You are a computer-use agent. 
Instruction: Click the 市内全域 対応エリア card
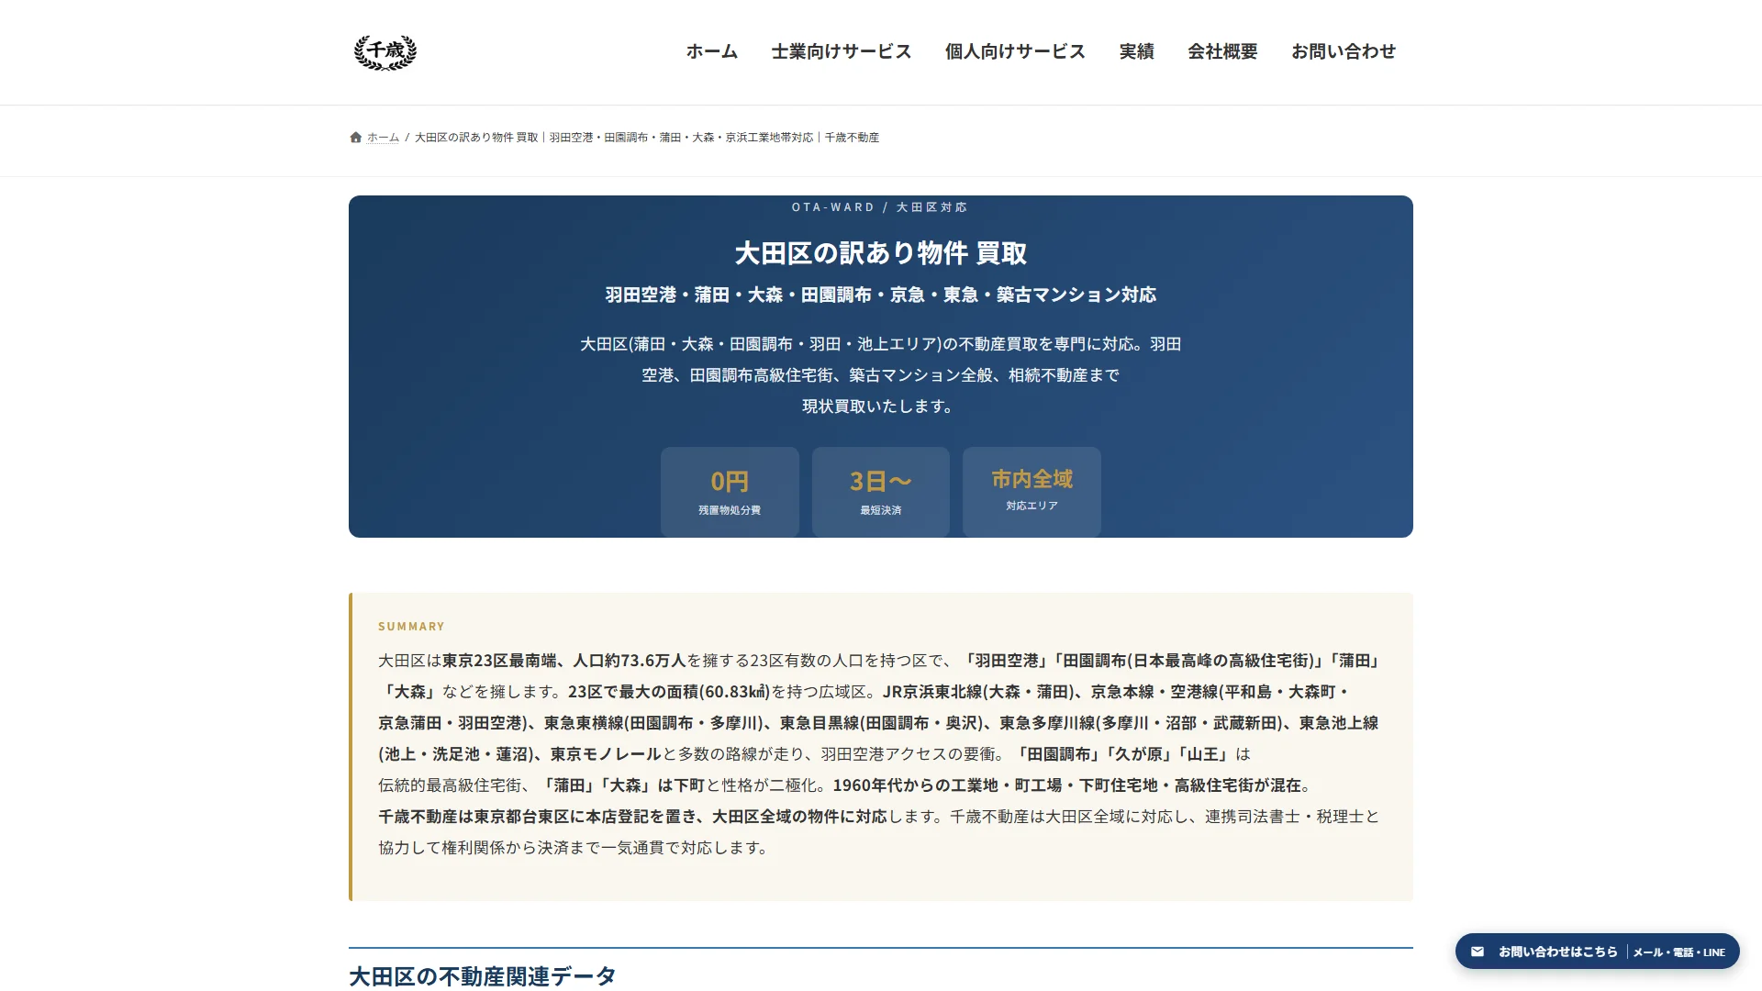(1032, 492)
